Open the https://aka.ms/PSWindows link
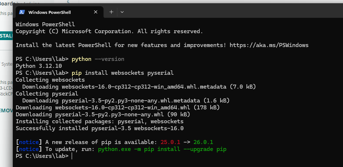343x167 pixels. [x=269, y=45]
